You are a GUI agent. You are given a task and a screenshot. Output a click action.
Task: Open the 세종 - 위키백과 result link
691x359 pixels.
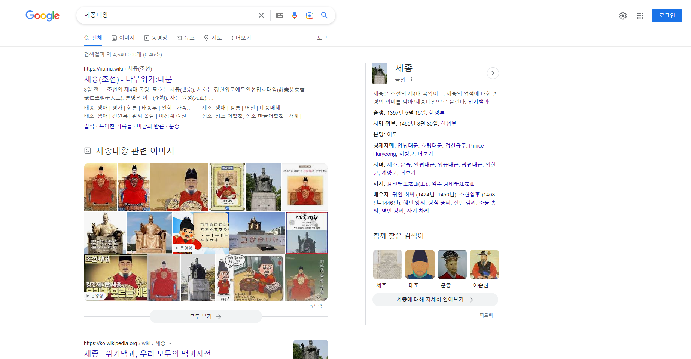coord(147,353)
